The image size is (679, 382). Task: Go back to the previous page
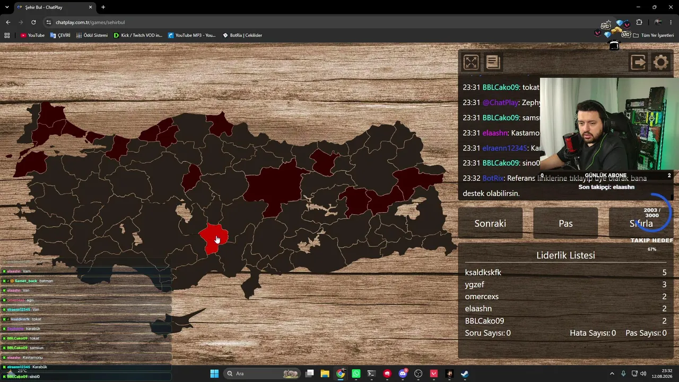(8, 22)
